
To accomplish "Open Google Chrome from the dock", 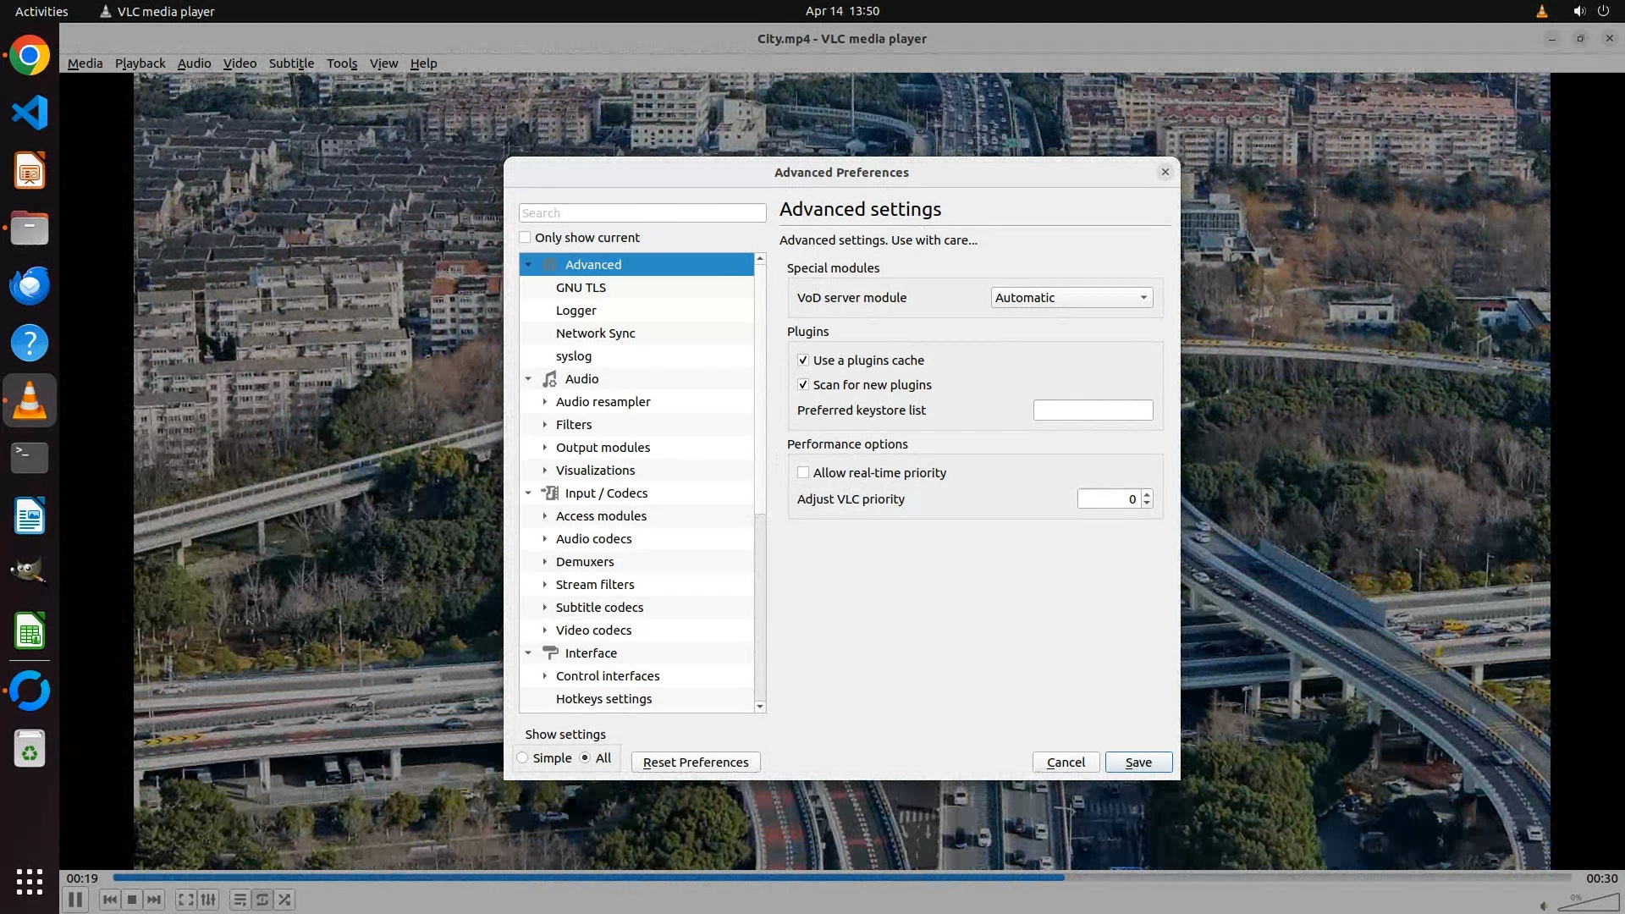I will (x=30, y=56).
